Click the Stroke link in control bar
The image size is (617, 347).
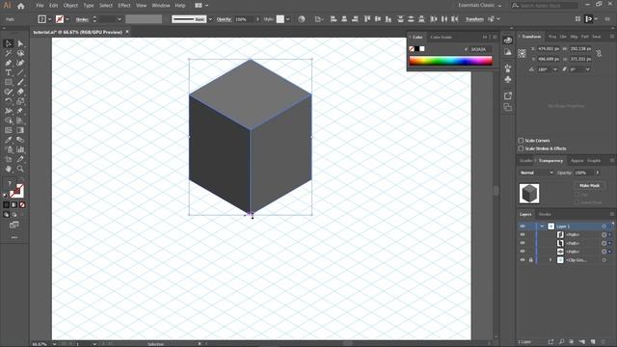[82, 19]
